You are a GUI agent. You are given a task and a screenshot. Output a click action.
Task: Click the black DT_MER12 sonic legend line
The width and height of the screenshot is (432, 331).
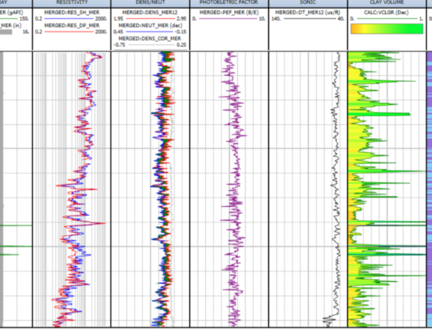click(x=308, y=18)
